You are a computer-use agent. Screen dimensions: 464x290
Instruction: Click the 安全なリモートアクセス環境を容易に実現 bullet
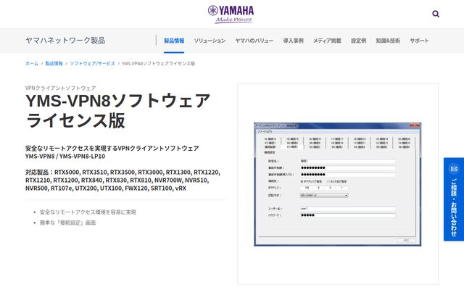coord(88,212)
